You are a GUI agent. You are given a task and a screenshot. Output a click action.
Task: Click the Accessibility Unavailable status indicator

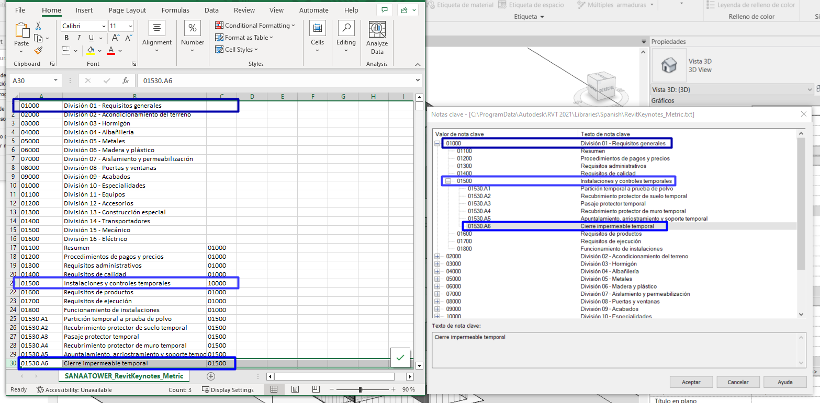coord(74,389)
